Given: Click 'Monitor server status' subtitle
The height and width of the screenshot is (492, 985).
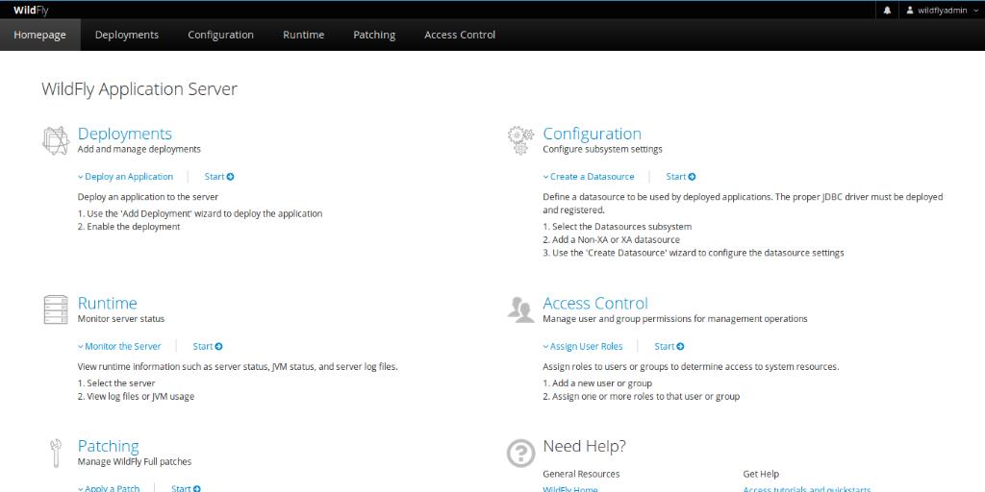Looking at the screenshot, I should click(121, 319).
